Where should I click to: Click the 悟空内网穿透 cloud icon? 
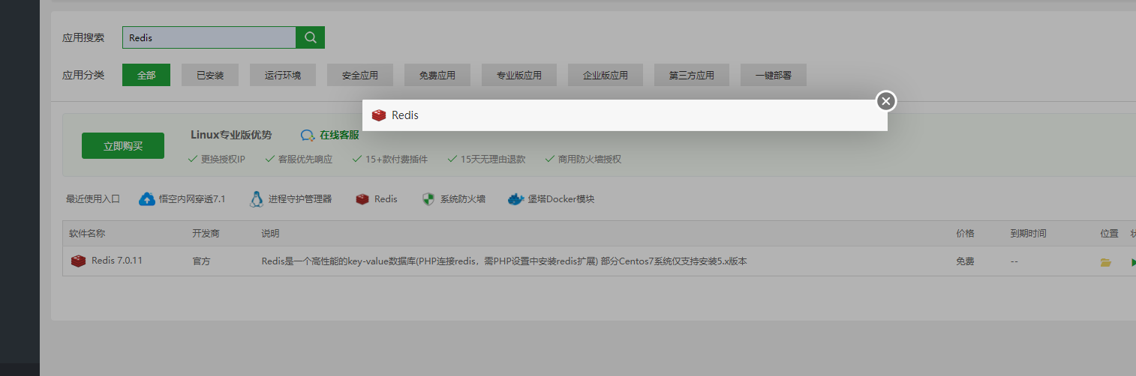coord(147,199)
